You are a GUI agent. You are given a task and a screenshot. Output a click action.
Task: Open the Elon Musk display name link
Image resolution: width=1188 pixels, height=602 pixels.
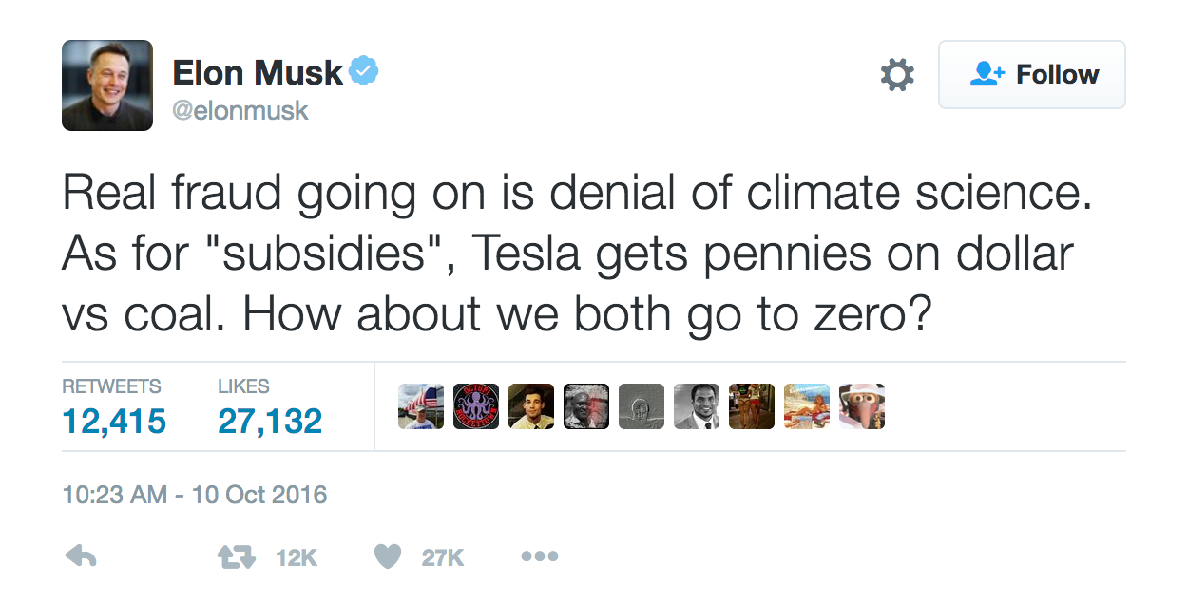pyautogui.click(x=257, y=72)
